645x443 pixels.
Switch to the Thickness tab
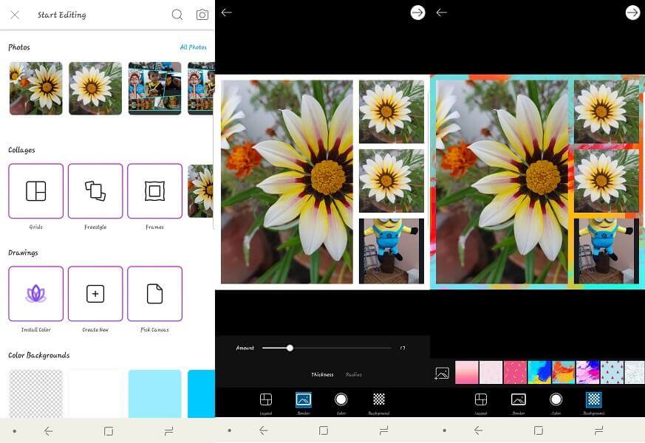coord(322,374)
